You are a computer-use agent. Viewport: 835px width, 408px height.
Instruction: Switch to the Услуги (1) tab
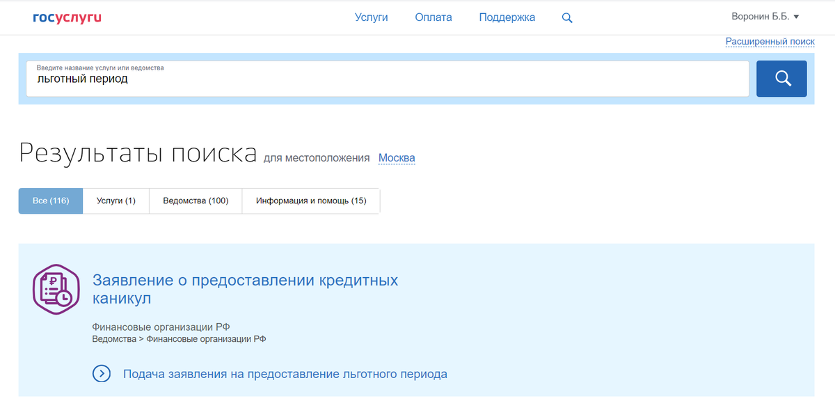coord(116,201)
